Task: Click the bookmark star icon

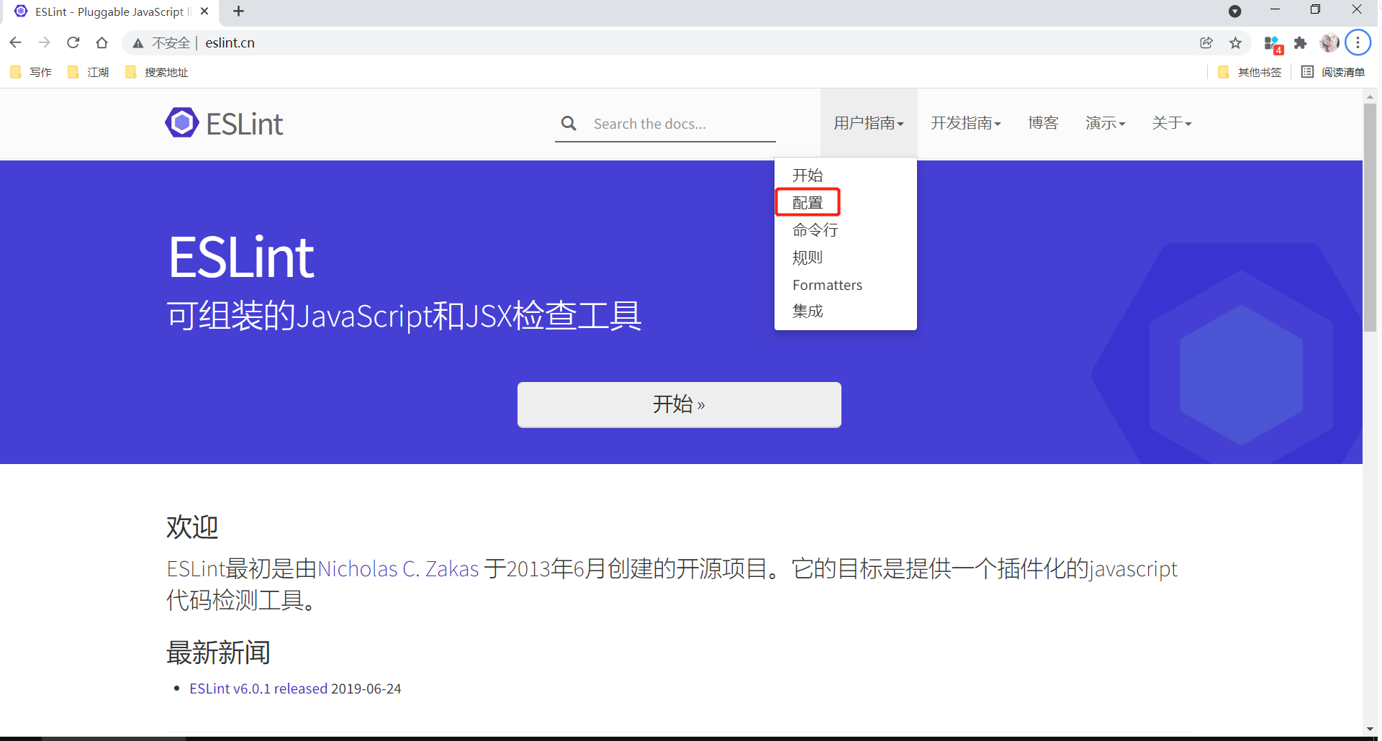Action: (x=1236, y=42)
